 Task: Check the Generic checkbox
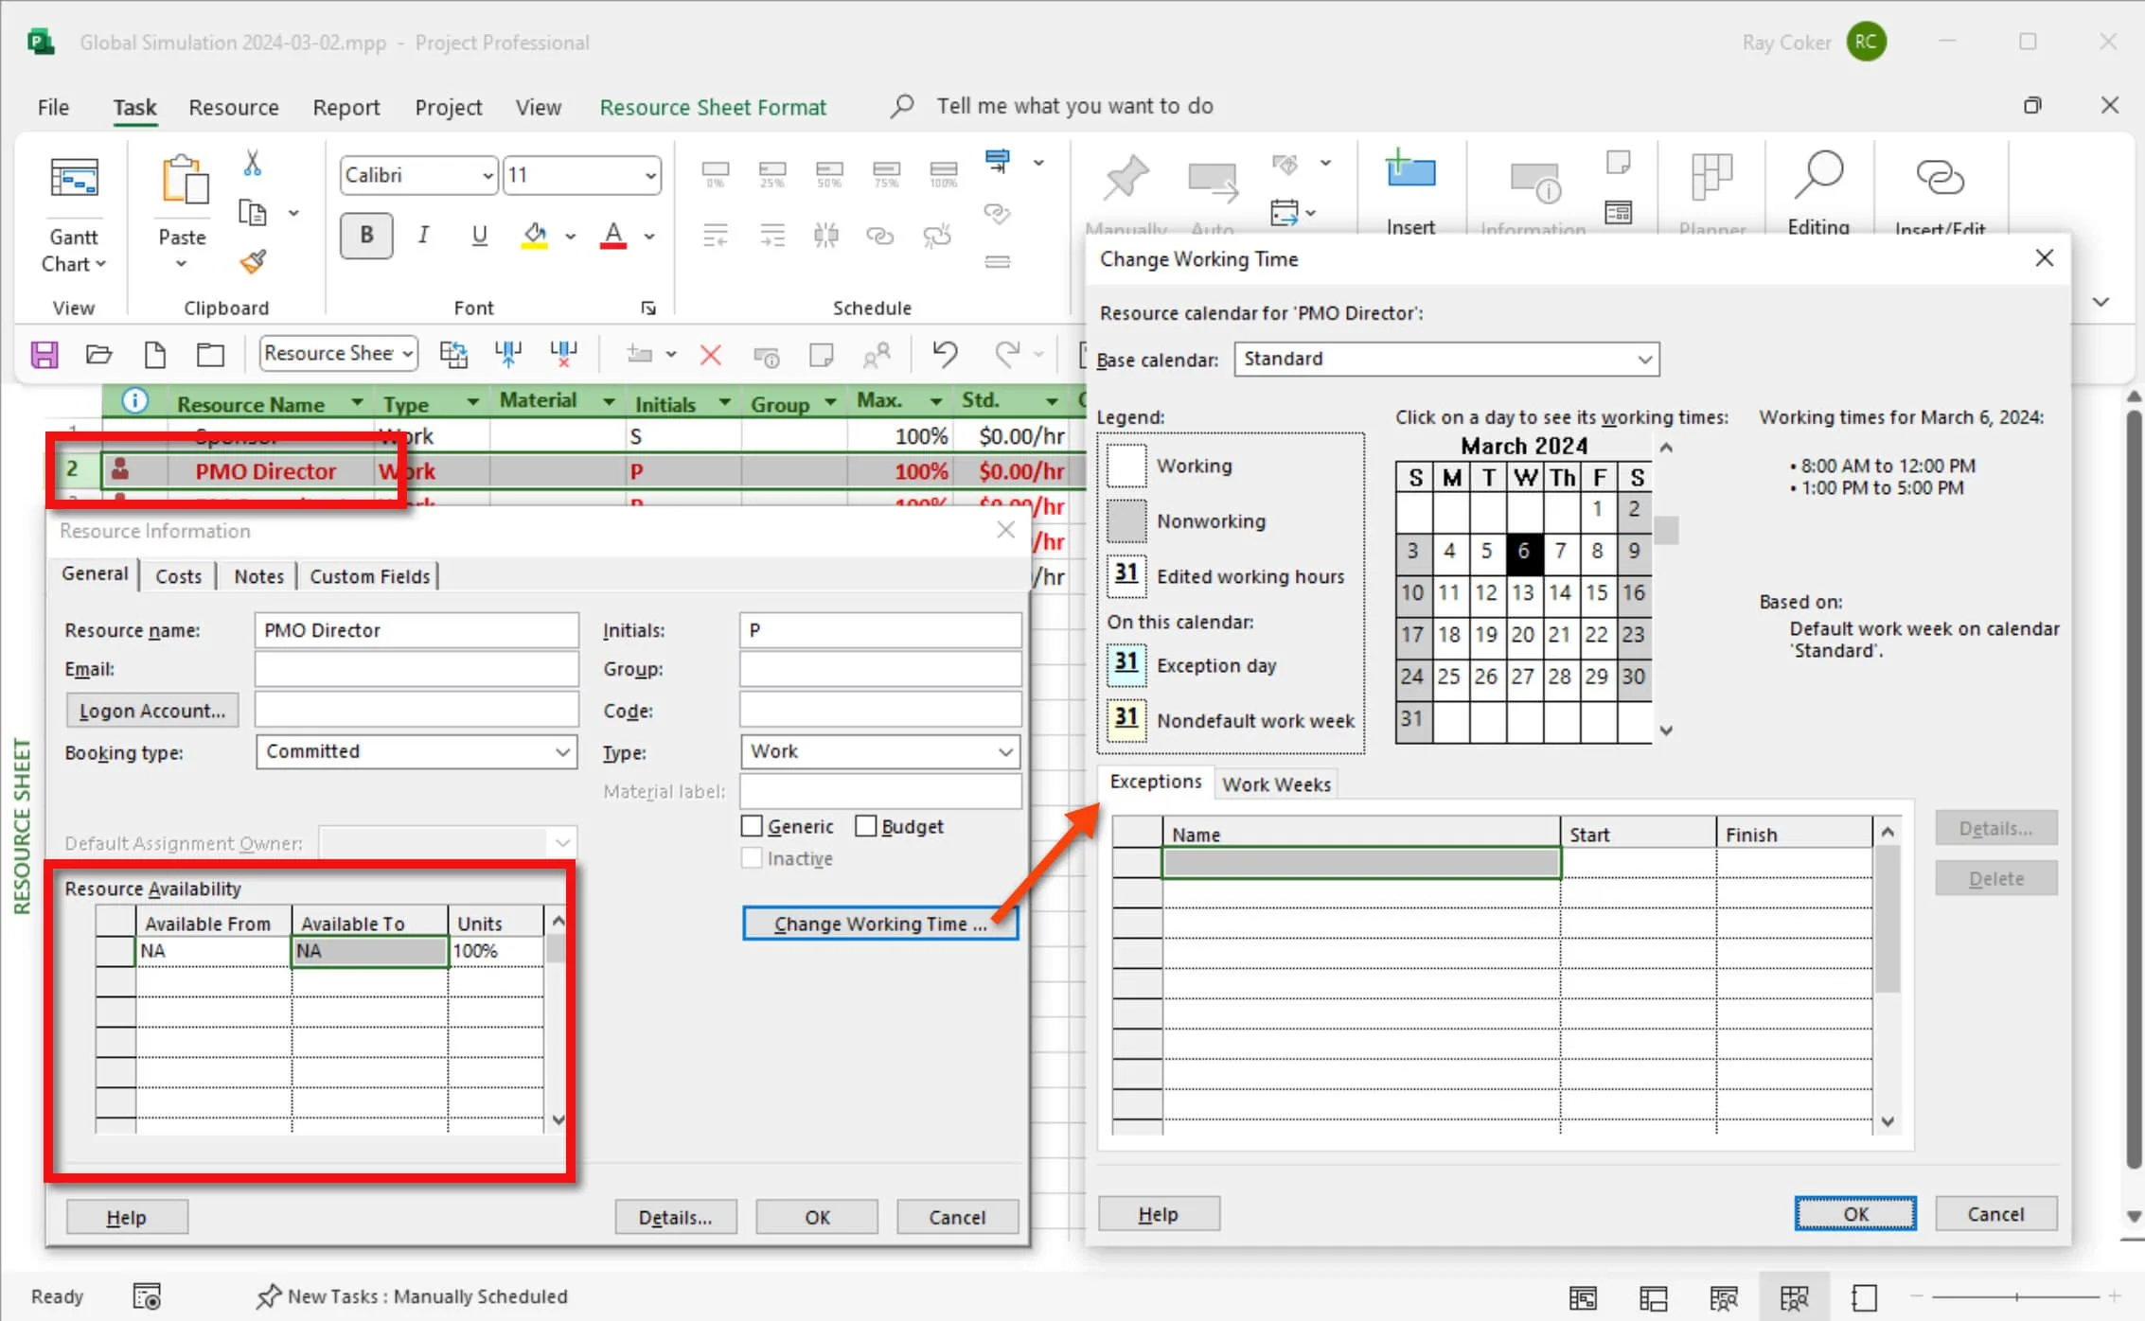tap(752, 826)
